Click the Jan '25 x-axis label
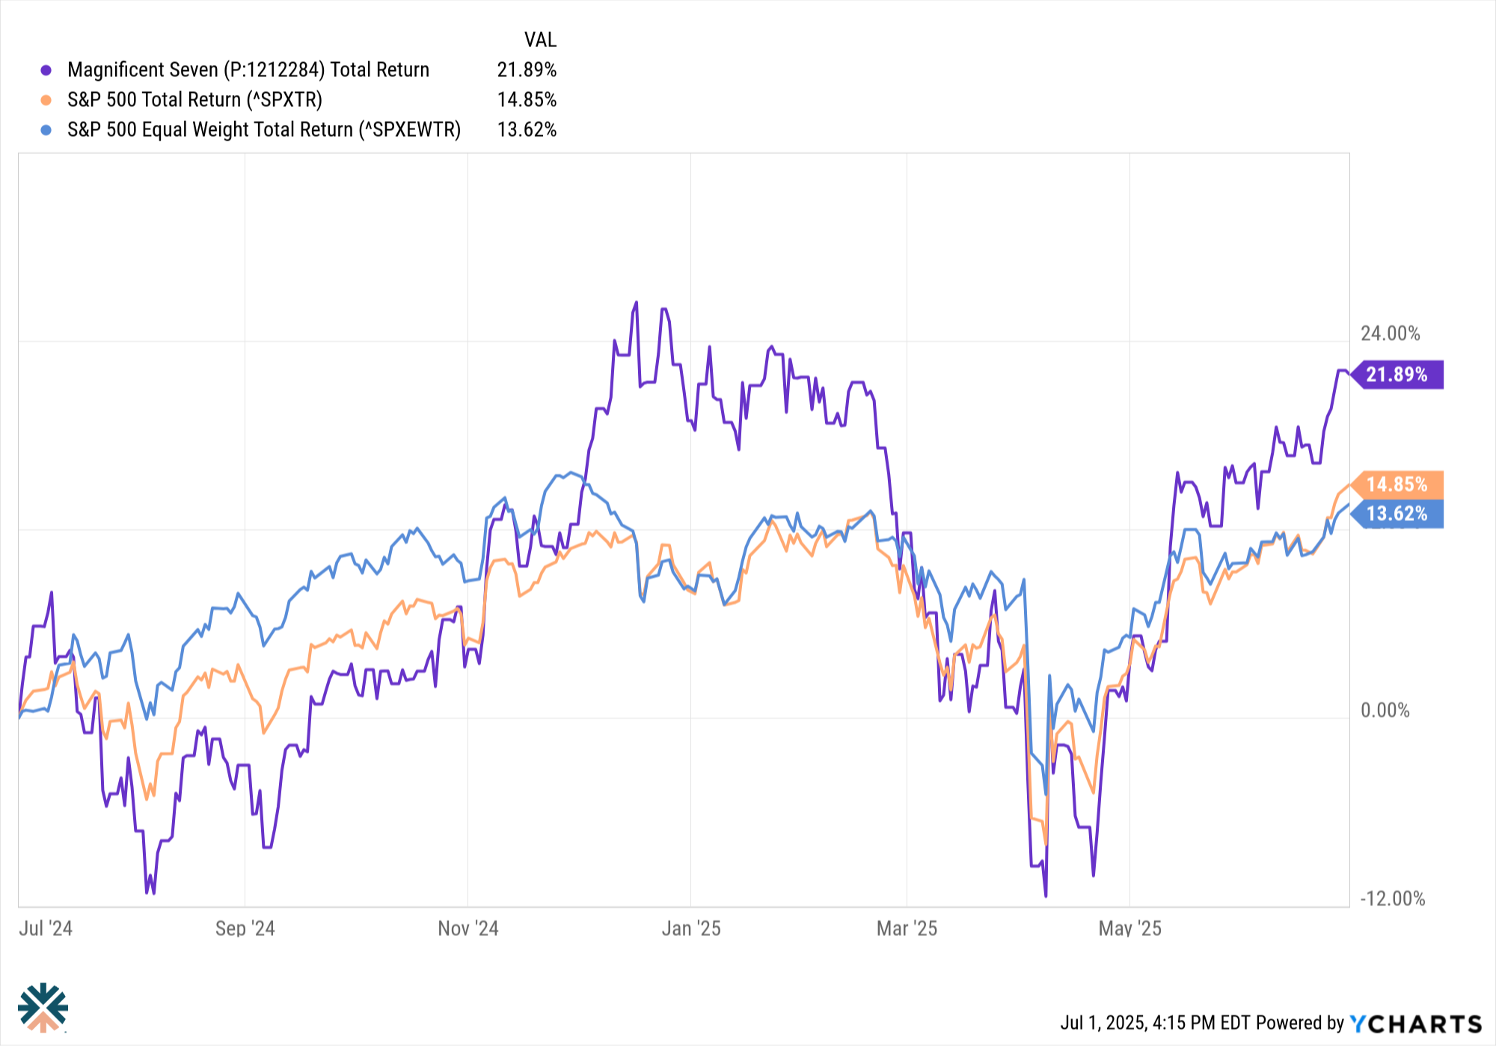The image size is (1496, 1046). pos(691,929)
